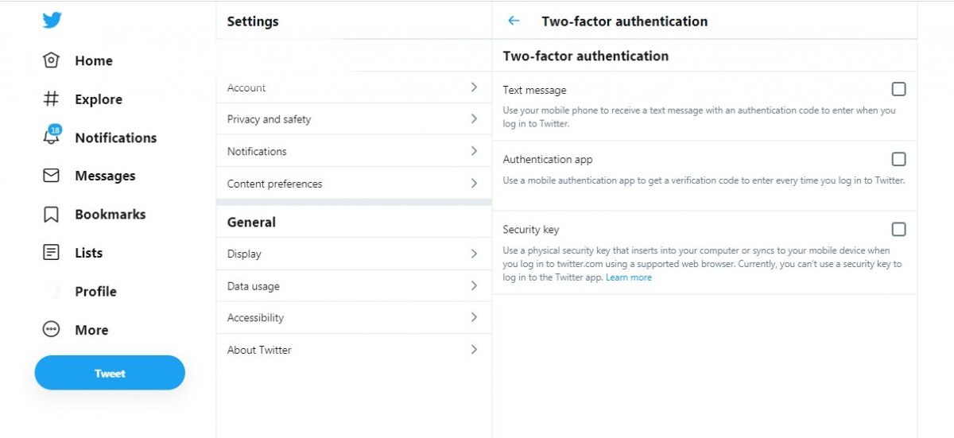Enable the Text message checkbox
This screenshot has width=954, height=438.
click(898, 89)
